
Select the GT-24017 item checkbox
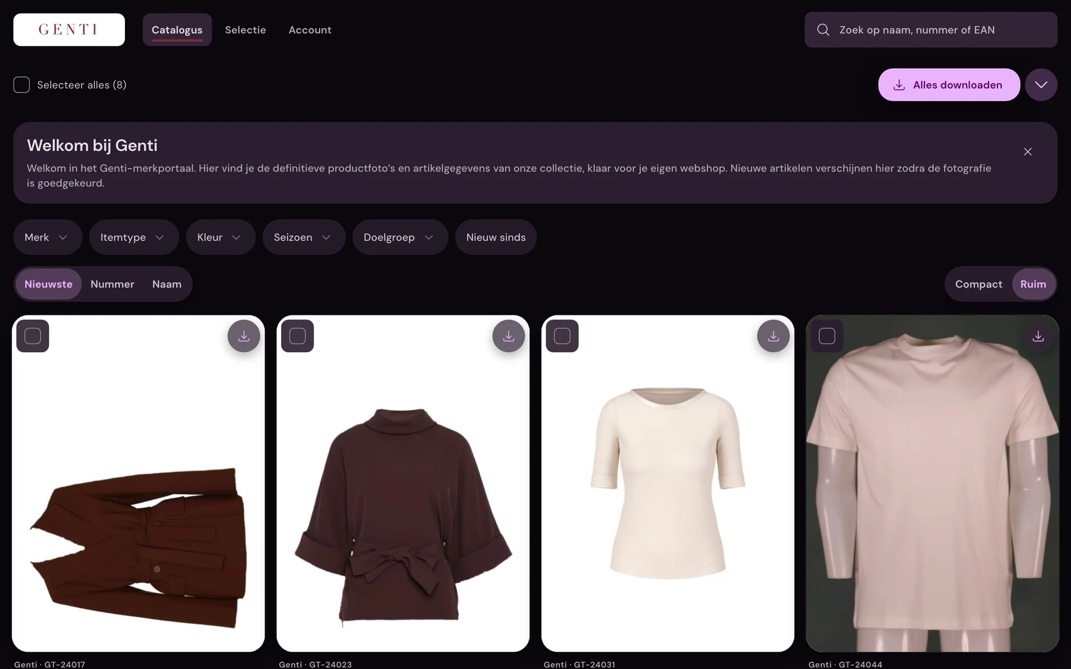pyautogui.click(x=33, y=336)
